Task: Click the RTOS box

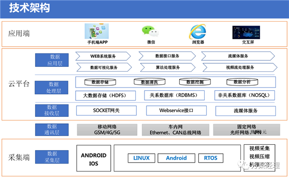Action: coord(211,158)
